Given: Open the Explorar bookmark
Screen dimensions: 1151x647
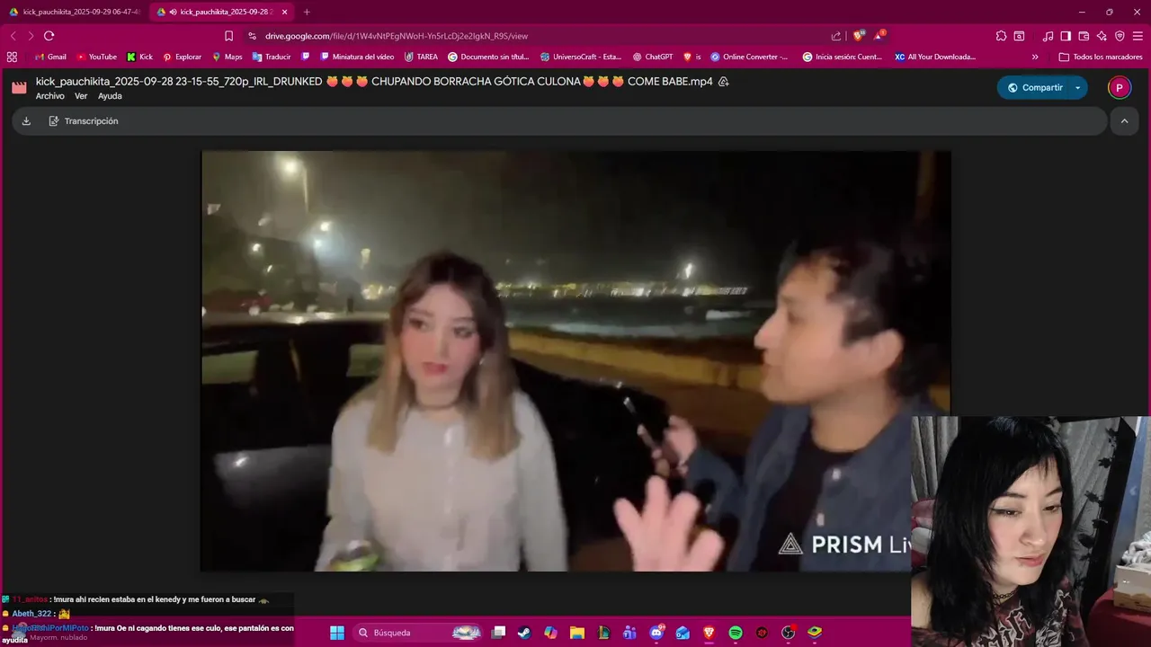Looking at the screenshot, I should tap(182, 57).
